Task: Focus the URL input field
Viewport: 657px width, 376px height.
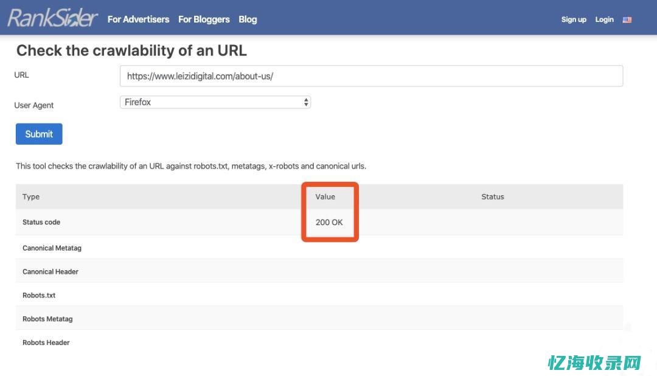Action: [371, 76]
